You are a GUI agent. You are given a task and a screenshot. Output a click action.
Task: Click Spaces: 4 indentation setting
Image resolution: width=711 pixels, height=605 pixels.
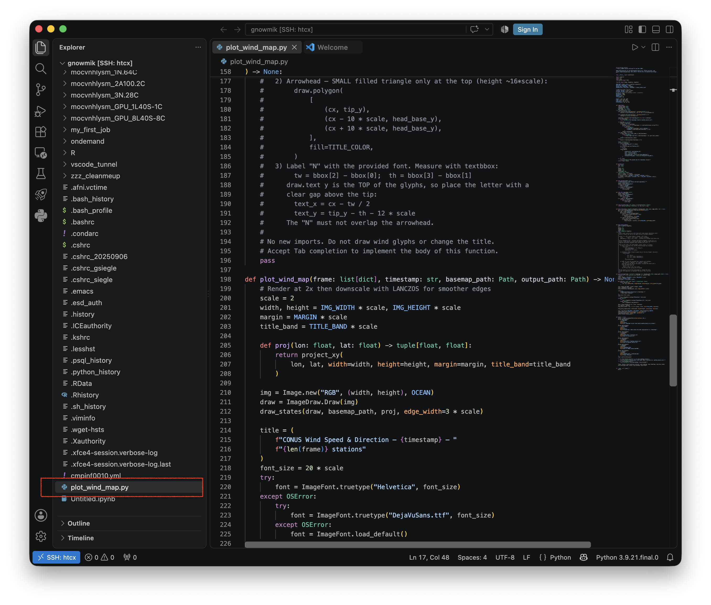[472, 557]
